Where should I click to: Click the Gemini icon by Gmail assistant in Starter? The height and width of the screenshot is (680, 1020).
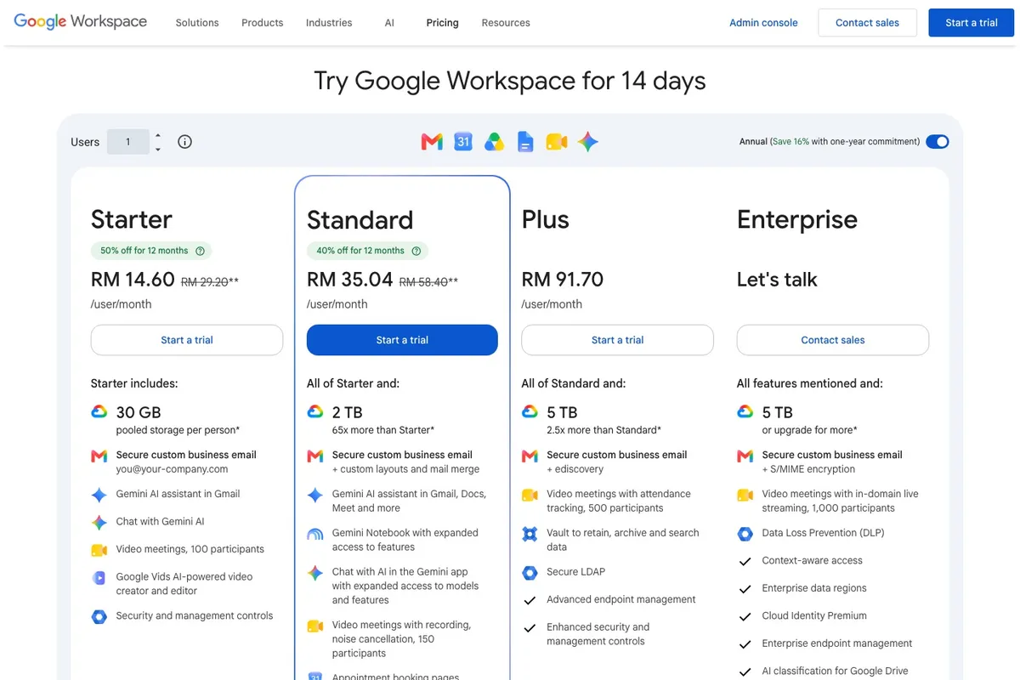pyautogui.click(x=99, y=495)
